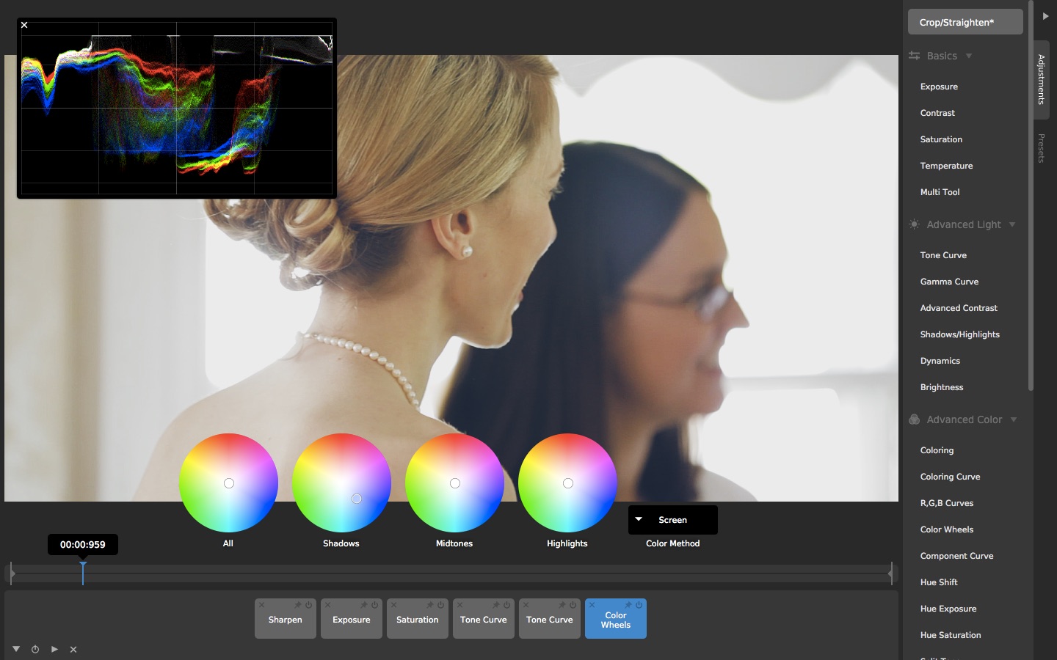
Task: Toggle power on the Sharpen chip
Action: coord(309,605)
